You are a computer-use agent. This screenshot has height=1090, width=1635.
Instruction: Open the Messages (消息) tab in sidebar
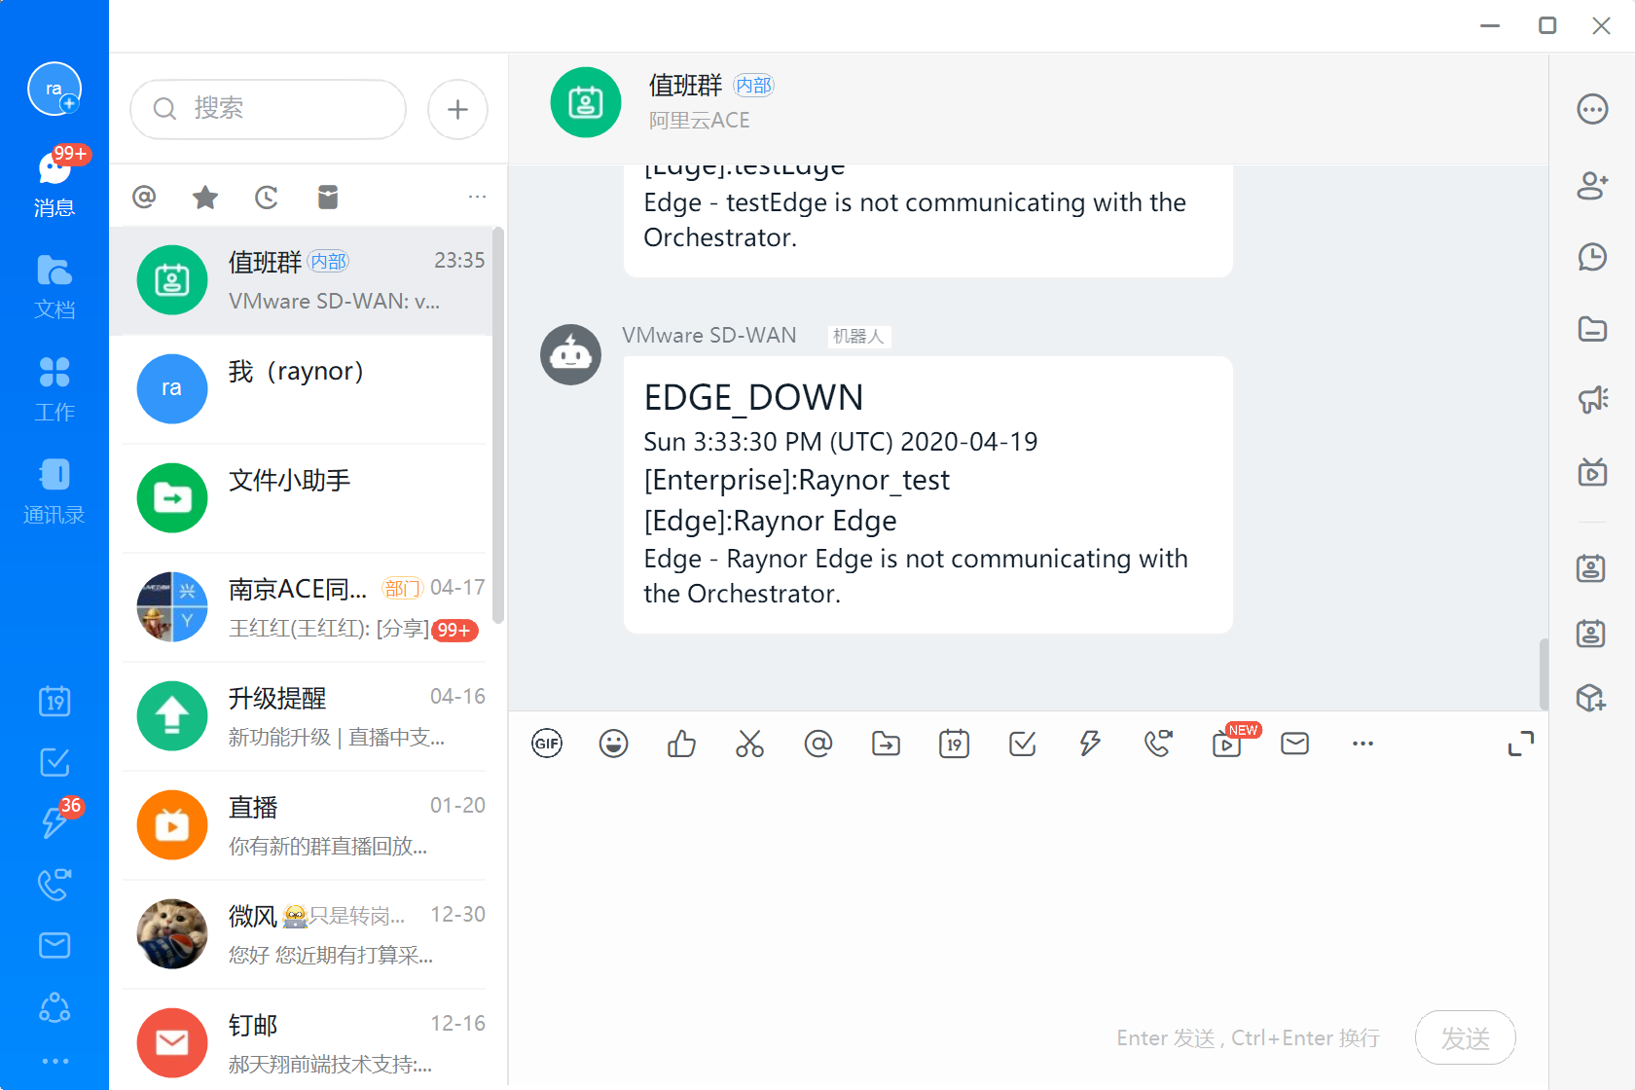pyautogui.click(x=54, y=182)
